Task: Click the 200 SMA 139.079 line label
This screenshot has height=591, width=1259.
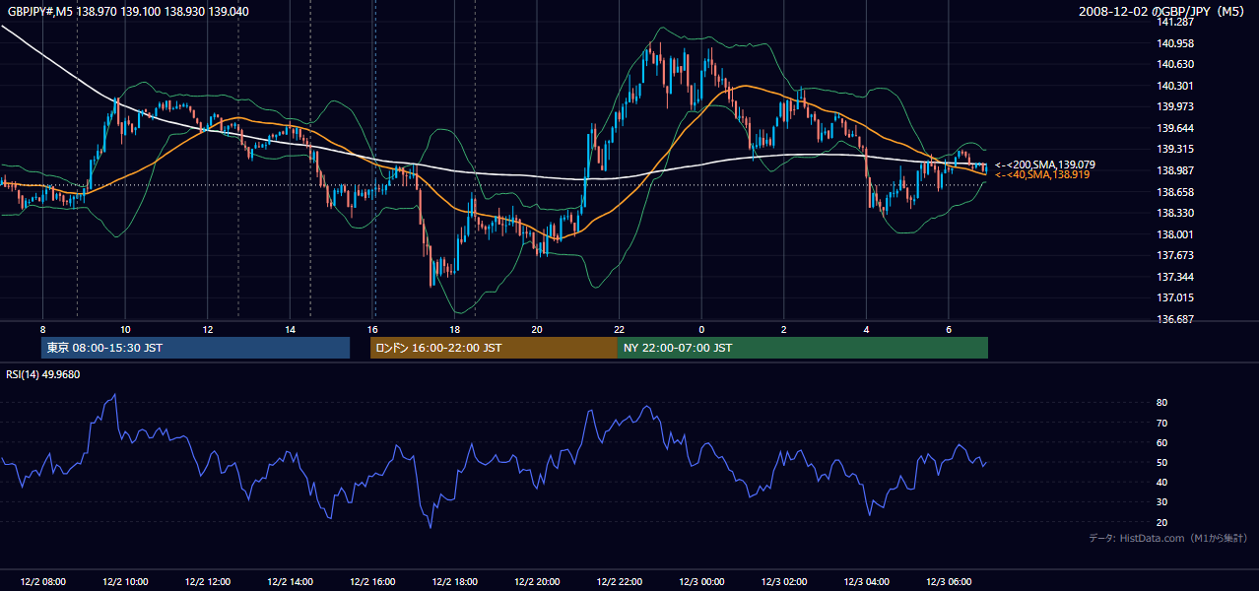Action: pos(1045,164)
